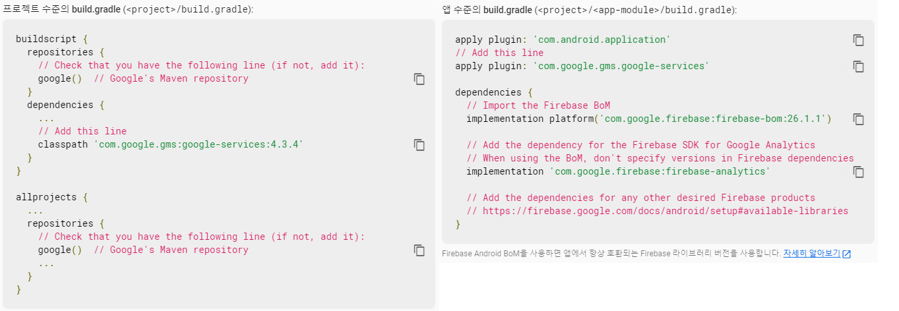
Task: Click 'dependencies {' in buildscript block
Action: pyautogui.click(x=65, y=105)
